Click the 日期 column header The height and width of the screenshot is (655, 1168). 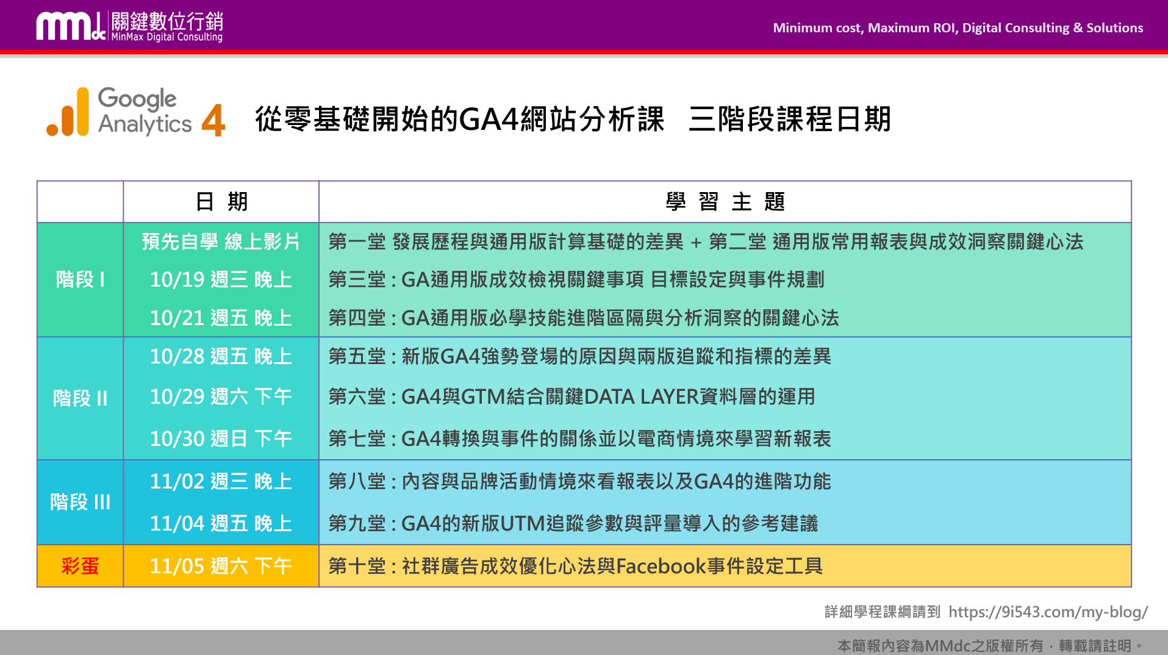pyautogui.click(x=221, y=202)
